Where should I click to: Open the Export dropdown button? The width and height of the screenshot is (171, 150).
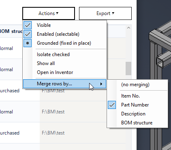pos(105,13)
